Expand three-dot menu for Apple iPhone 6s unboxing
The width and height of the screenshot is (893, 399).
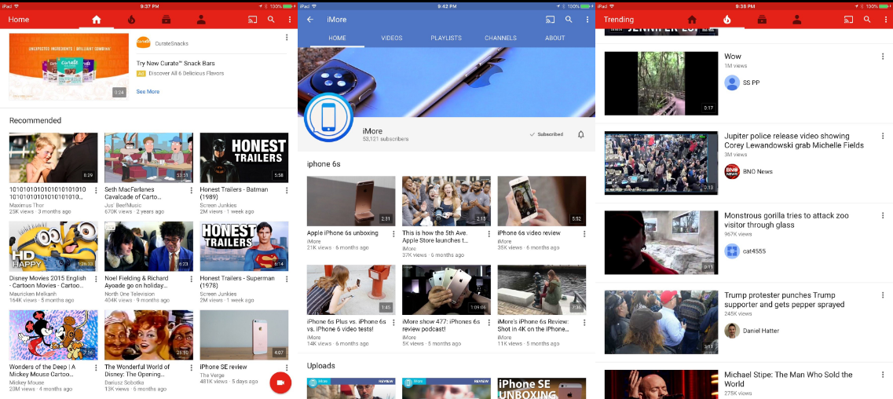pos(393,233)
